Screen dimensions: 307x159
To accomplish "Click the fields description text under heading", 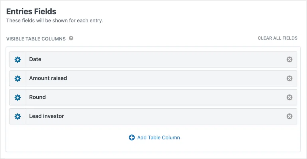I will (x=54, y=21).
